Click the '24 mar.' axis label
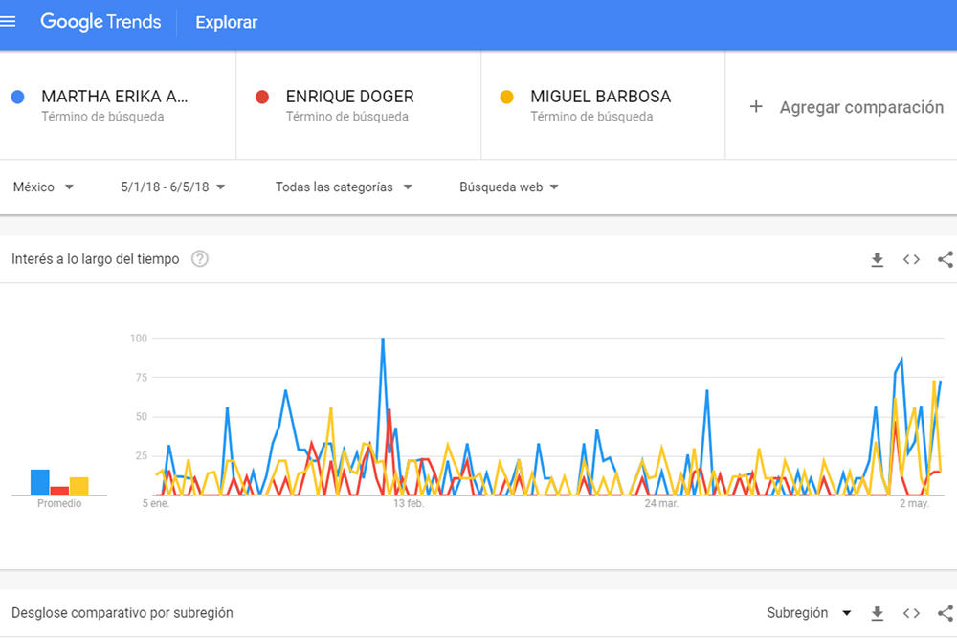Viewport: 957px width, 638px height. point(661,504)
